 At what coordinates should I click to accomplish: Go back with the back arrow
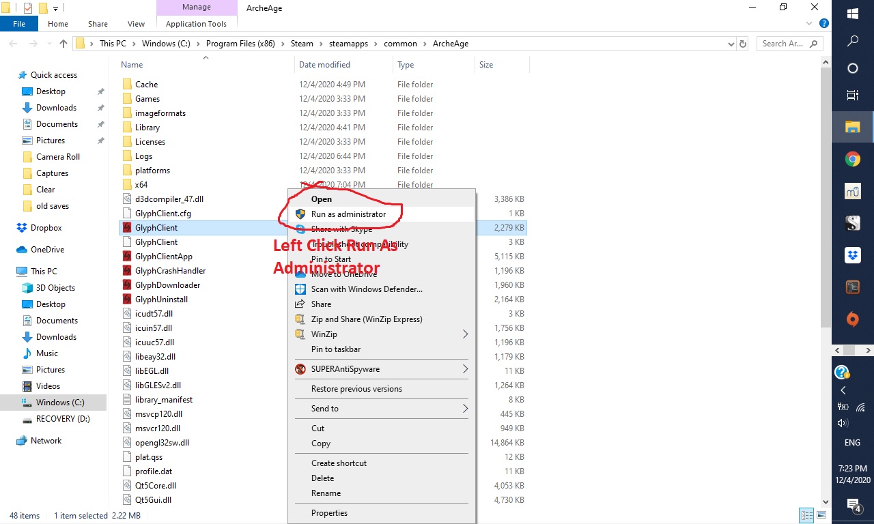point(13,44)
